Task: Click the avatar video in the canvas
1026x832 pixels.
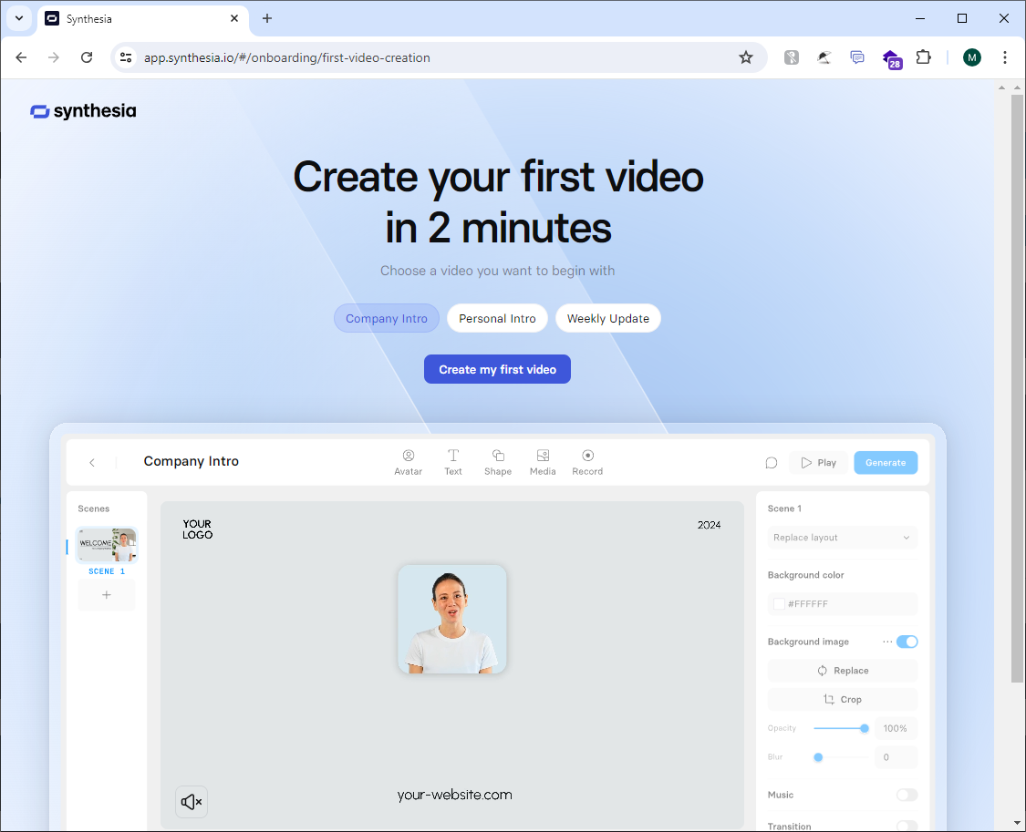Action: 452,619
